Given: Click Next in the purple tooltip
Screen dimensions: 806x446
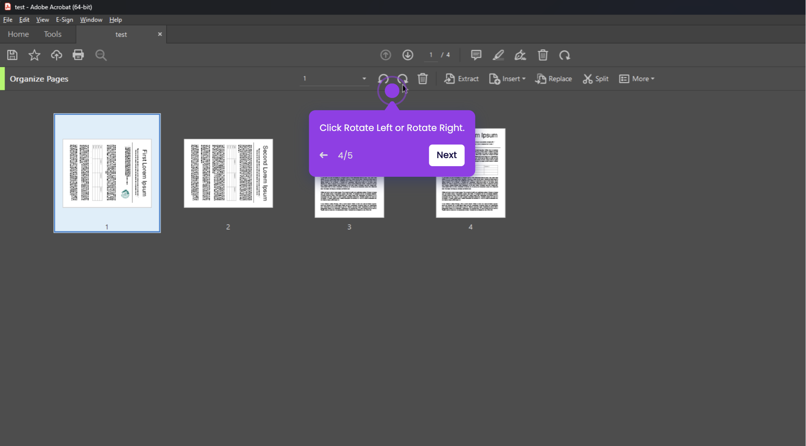Looking at the screenshot, I should tap(447, 155).
